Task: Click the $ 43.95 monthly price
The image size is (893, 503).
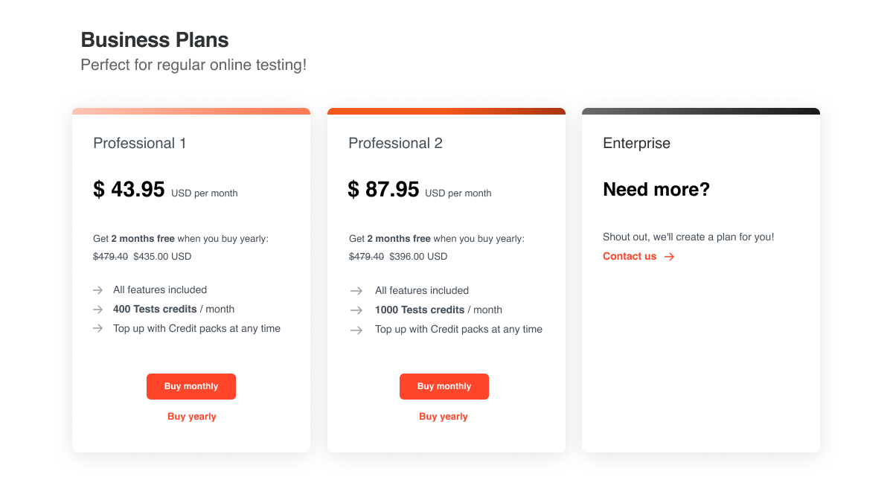Action: 129,190
